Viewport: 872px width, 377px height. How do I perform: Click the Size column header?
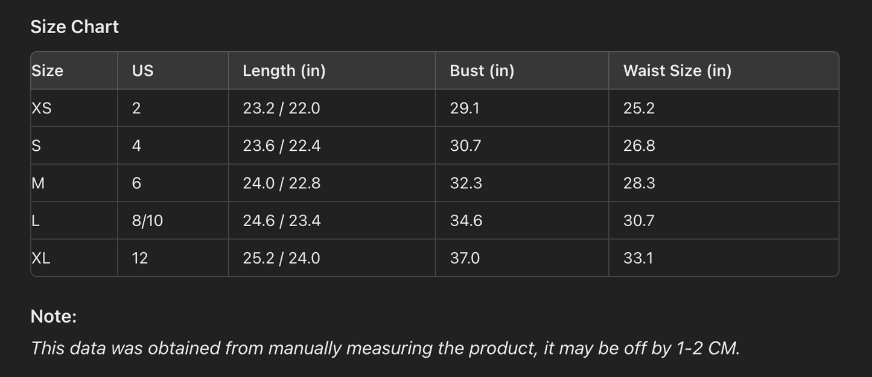[47, 71]
